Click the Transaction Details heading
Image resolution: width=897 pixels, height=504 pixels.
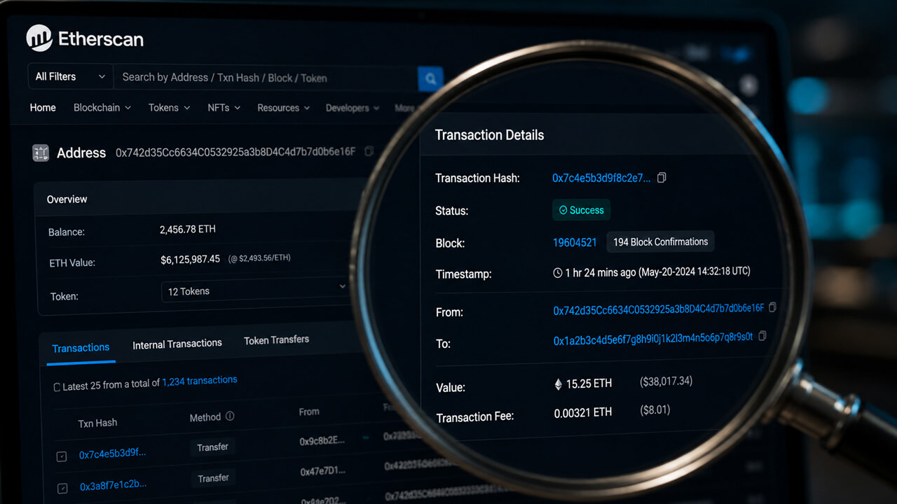click(489, 135)
